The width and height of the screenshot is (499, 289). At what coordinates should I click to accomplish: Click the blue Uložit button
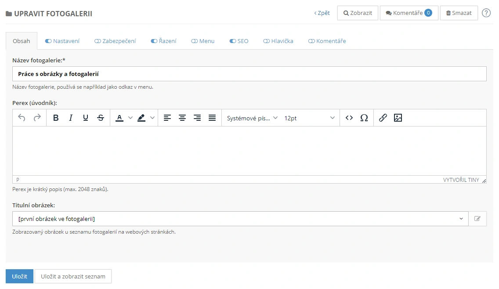click(19, 276)
